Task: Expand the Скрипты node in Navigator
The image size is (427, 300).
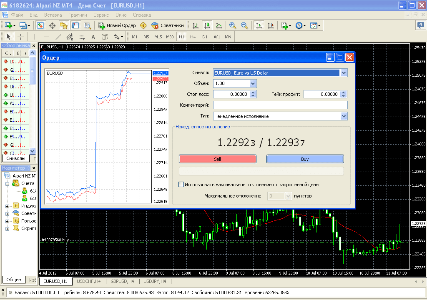Action: 8,229
